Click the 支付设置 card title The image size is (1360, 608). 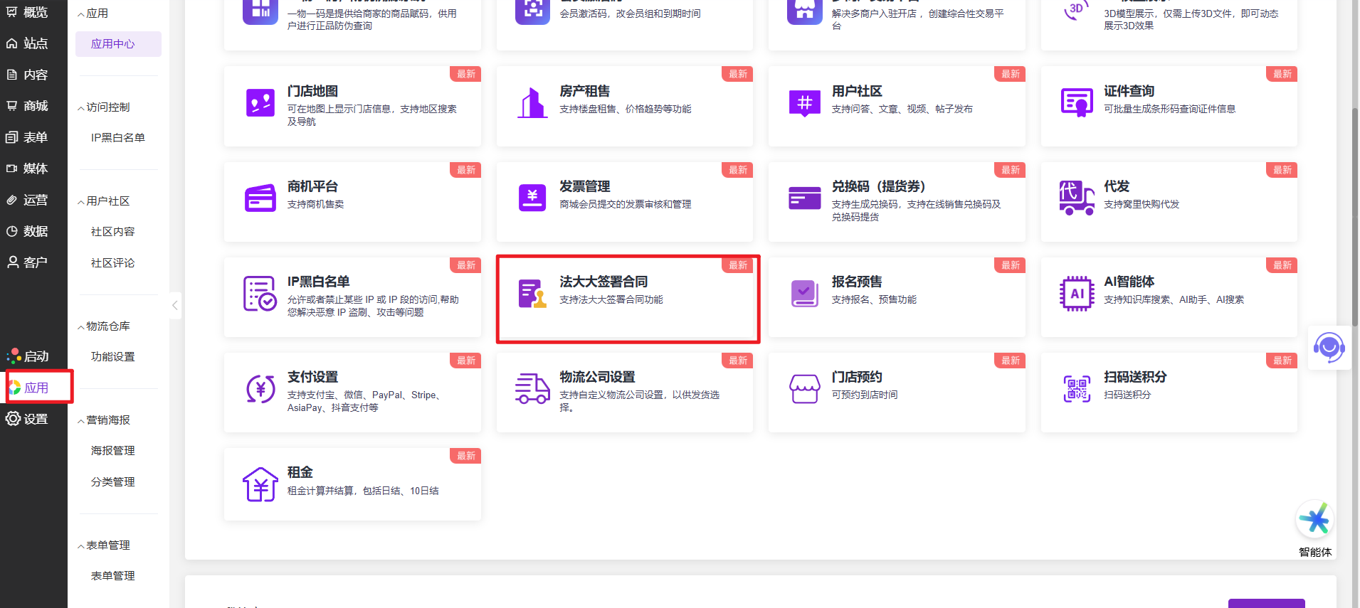312,377
